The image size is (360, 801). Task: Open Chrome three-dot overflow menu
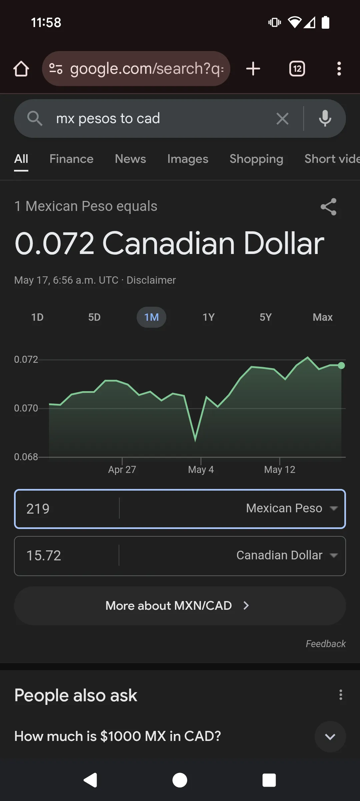click(x=339, y=69)
